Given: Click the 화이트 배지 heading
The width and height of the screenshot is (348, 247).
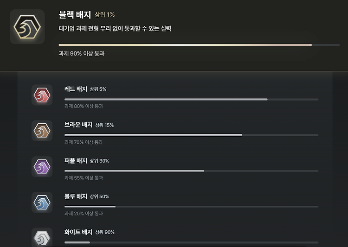Looking at the screenshot, I should (78, 232).
